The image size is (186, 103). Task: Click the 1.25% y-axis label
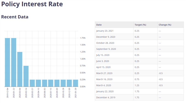83,52
